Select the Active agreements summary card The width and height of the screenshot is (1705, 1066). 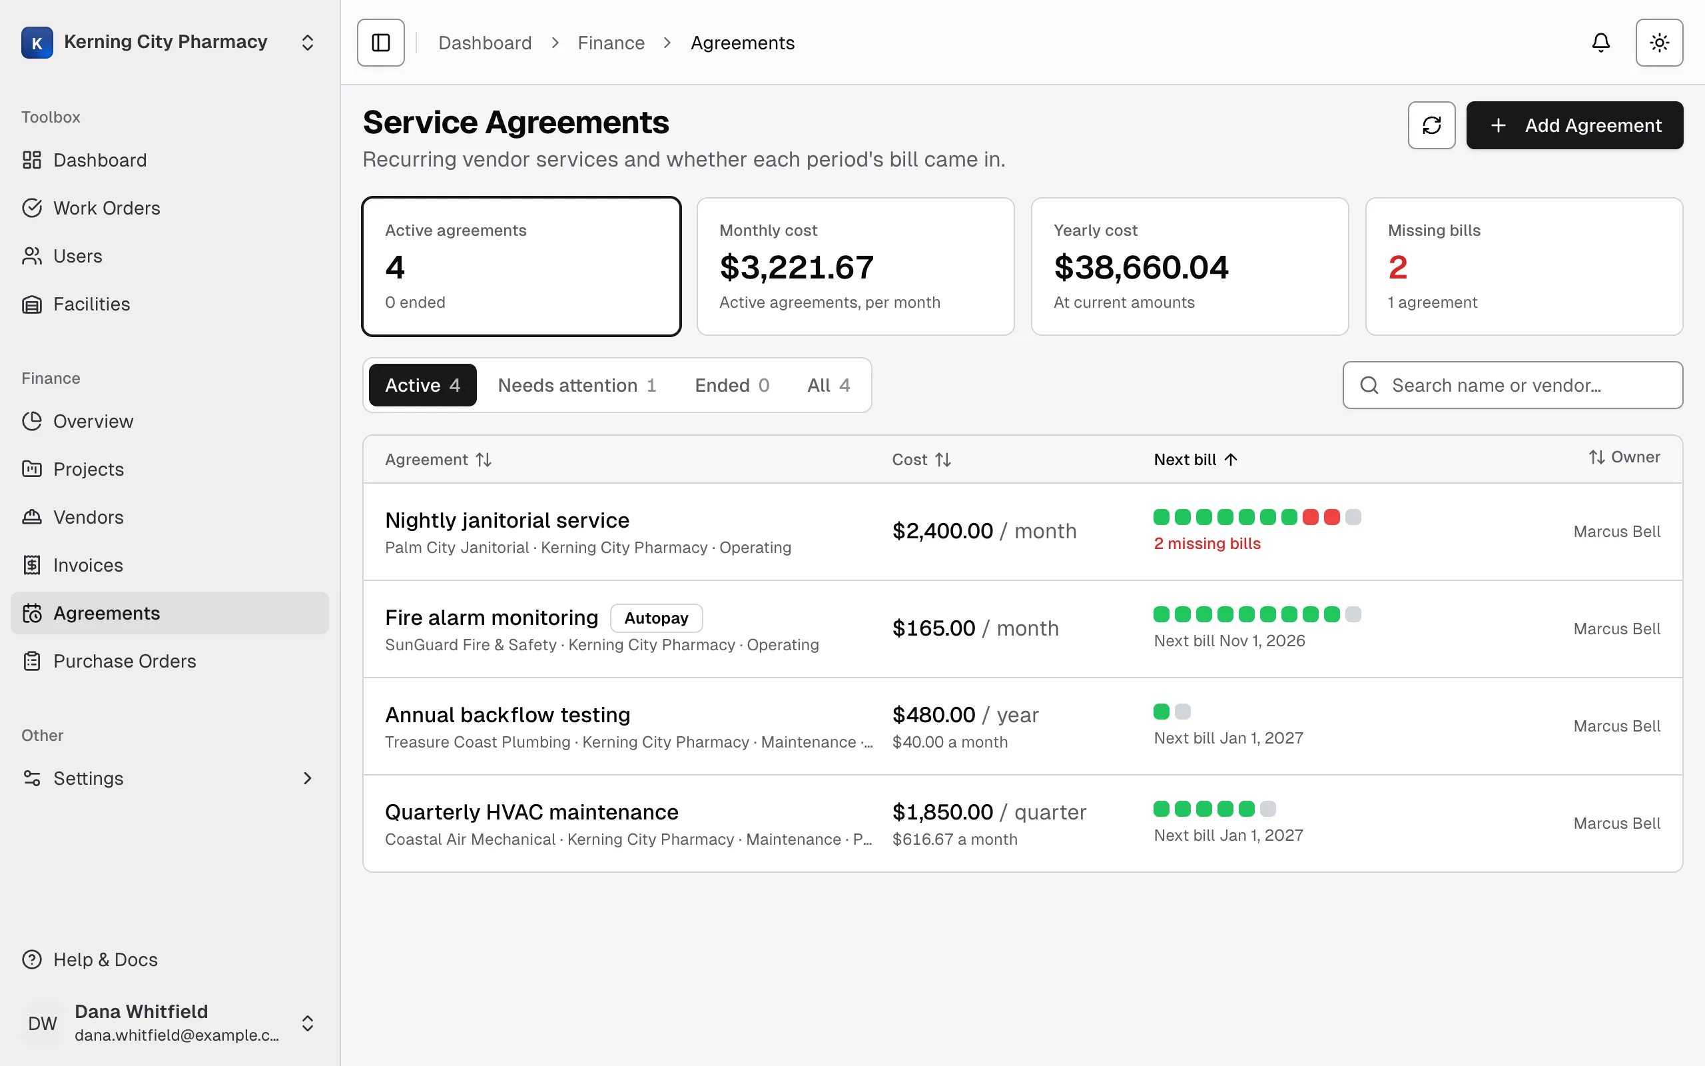point(521,266)
